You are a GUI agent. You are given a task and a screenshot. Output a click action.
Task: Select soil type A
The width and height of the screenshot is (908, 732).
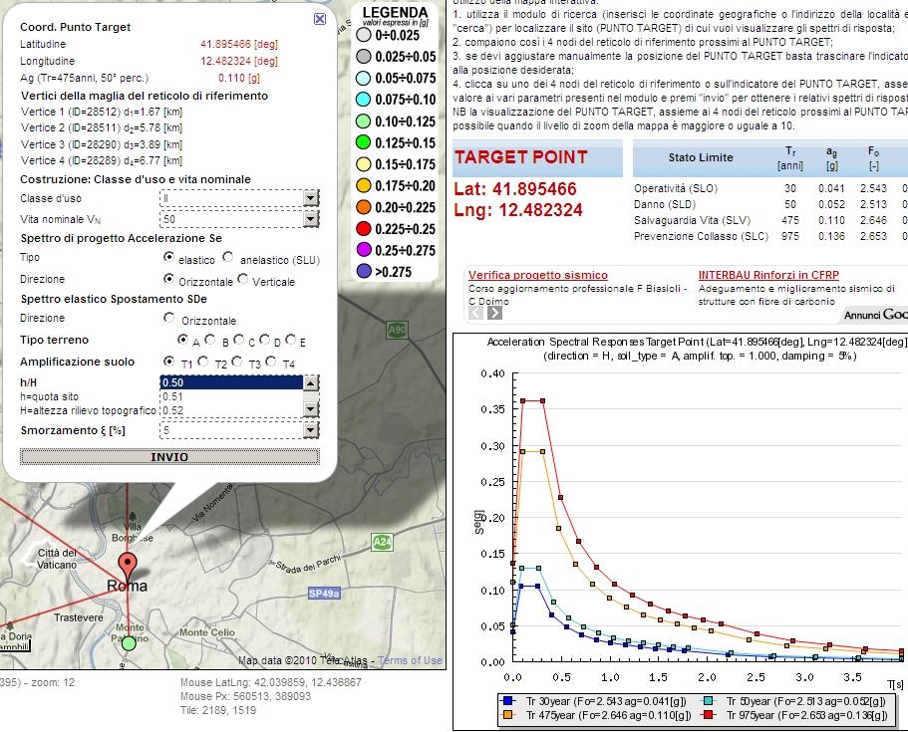point(182,340)
